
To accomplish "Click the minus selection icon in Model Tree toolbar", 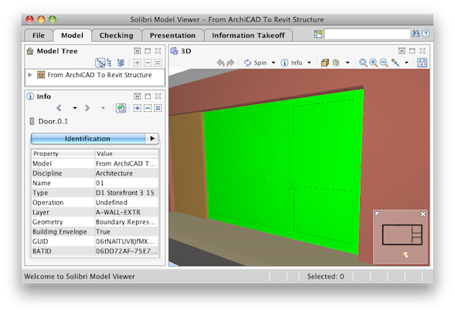I will tap(148, 62).
